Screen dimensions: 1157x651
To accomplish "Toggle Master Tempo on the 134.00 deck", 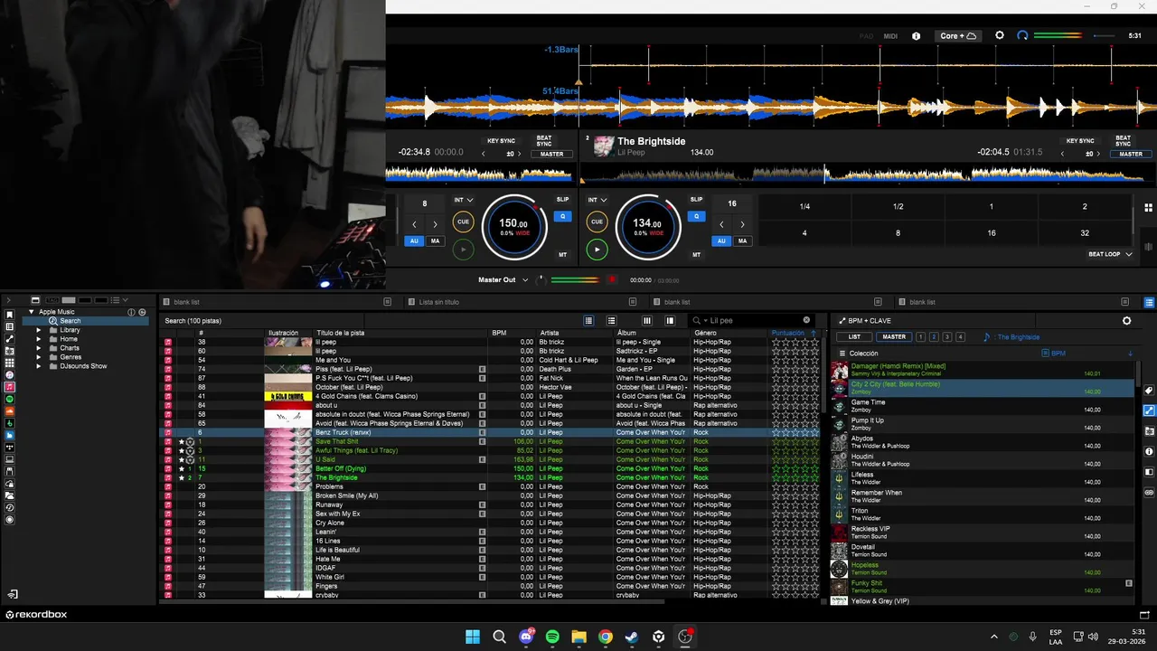I will pyautogui.click(x=696, y=255).
